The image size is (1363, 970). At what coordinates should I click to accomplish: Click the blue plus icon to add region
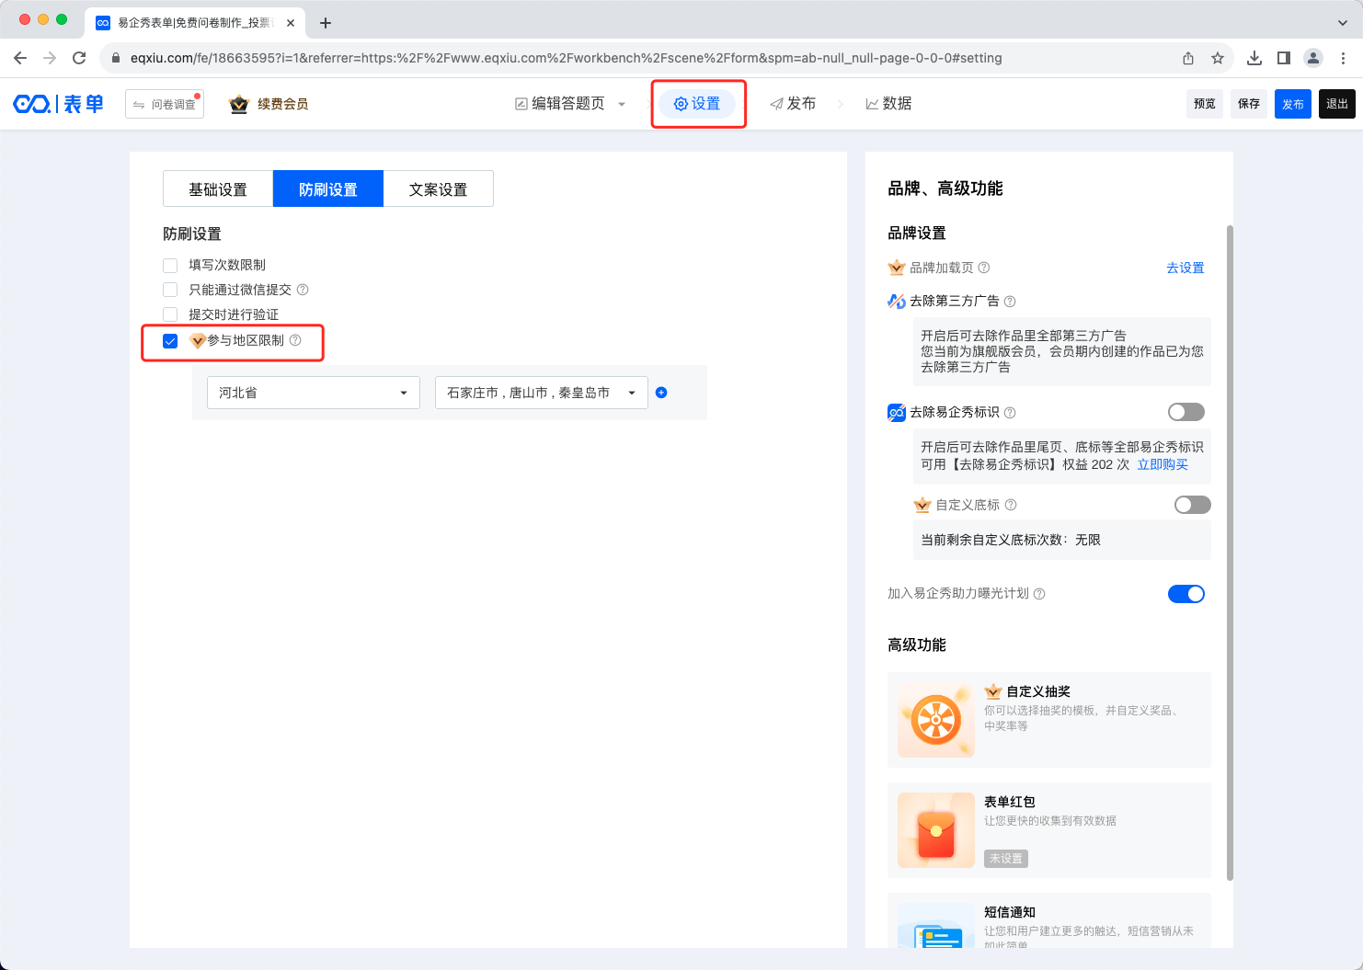(660, 393)
